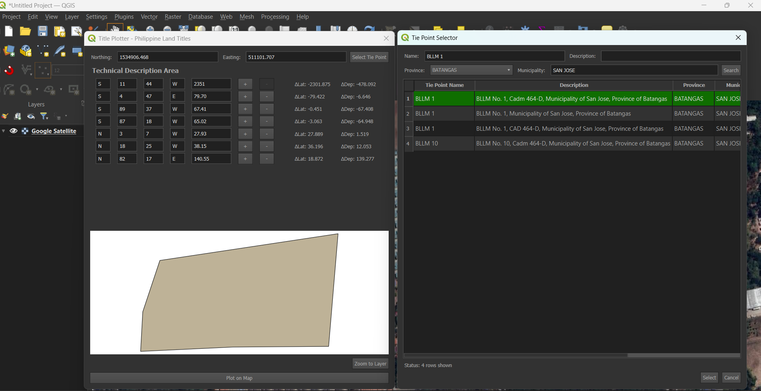Cancel the Tie Point Selector dialog

731,377
